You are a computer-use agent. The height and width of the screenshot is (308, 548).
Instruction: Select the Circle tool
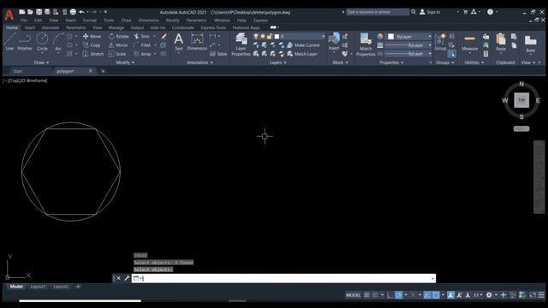click(42, 42)
